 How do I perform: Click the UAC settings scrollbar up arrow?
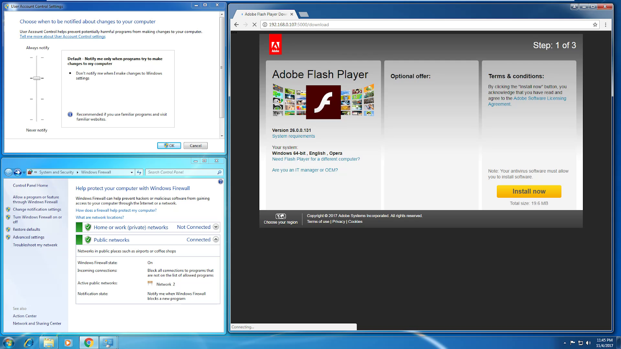click(x=222, y=14)
